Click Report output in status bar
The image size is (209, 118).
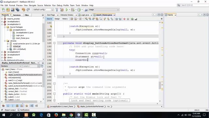10,110
